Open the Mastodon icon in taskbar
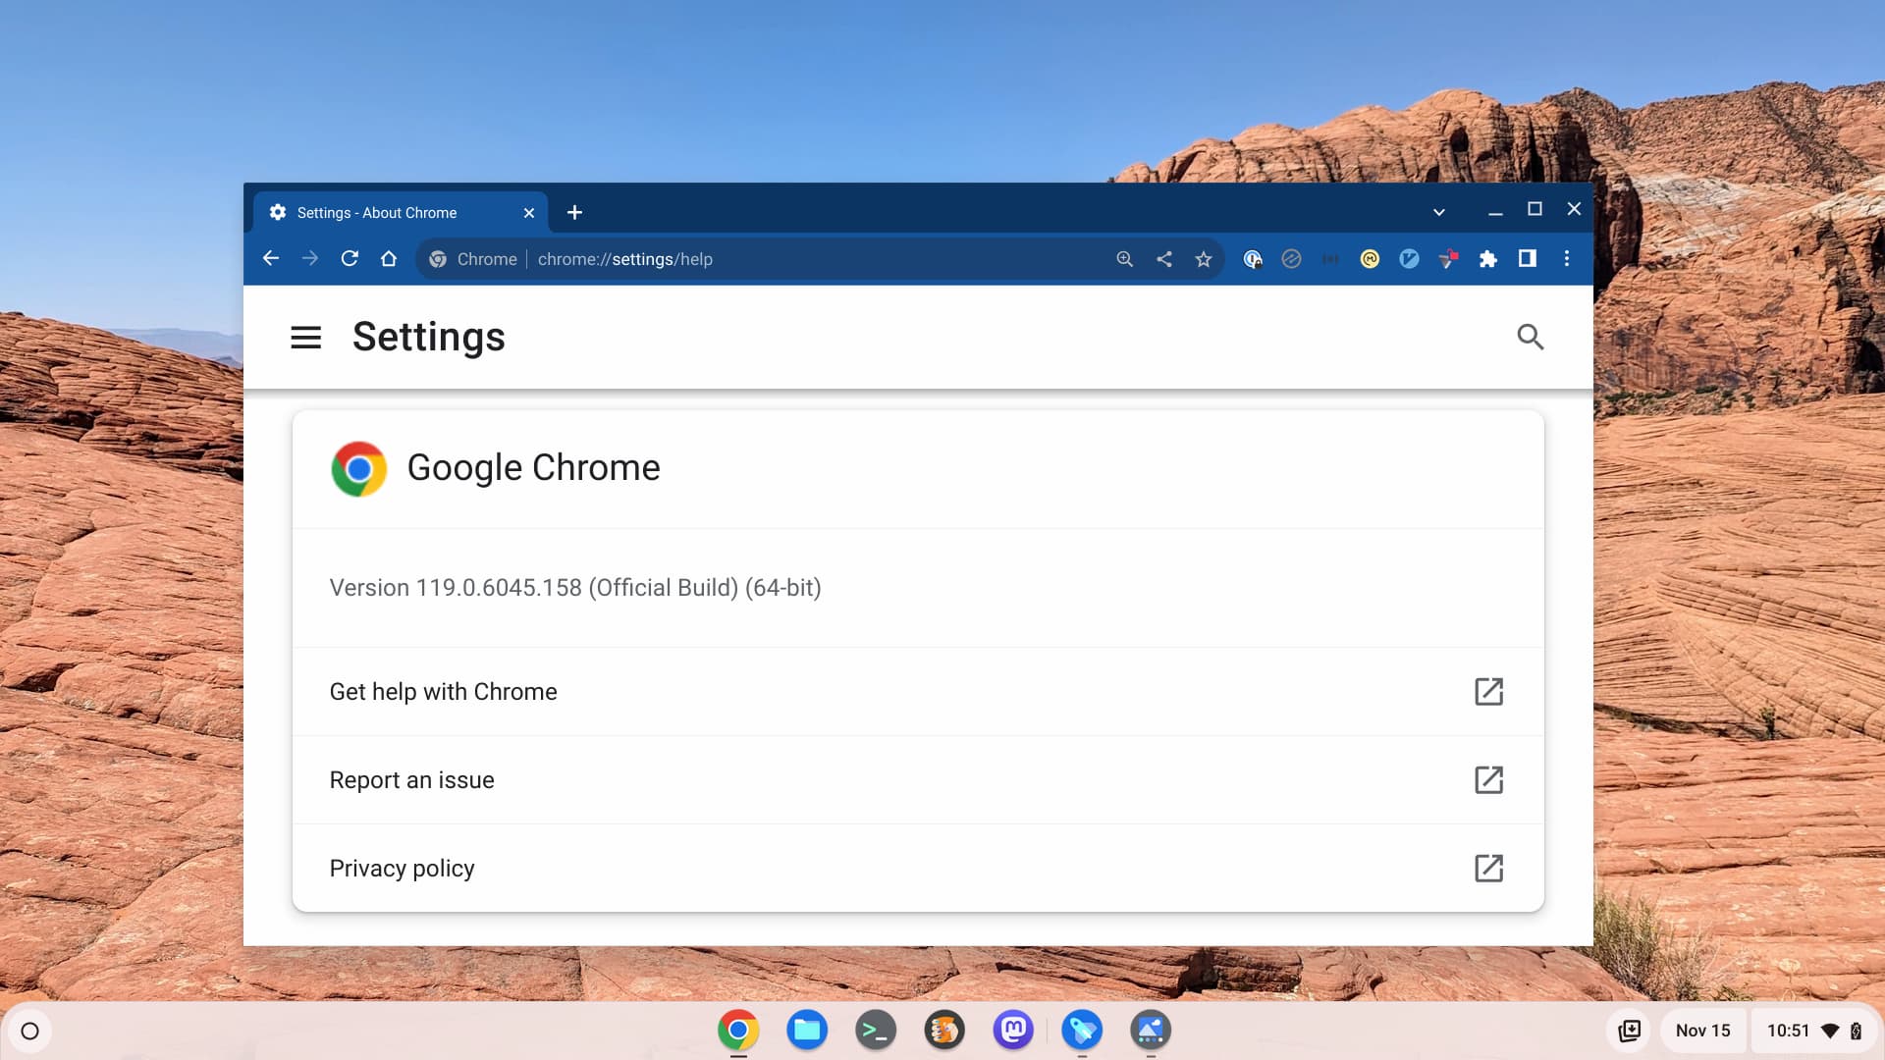This screenshot has width=1885, height=1060. click(1012, 1031)
